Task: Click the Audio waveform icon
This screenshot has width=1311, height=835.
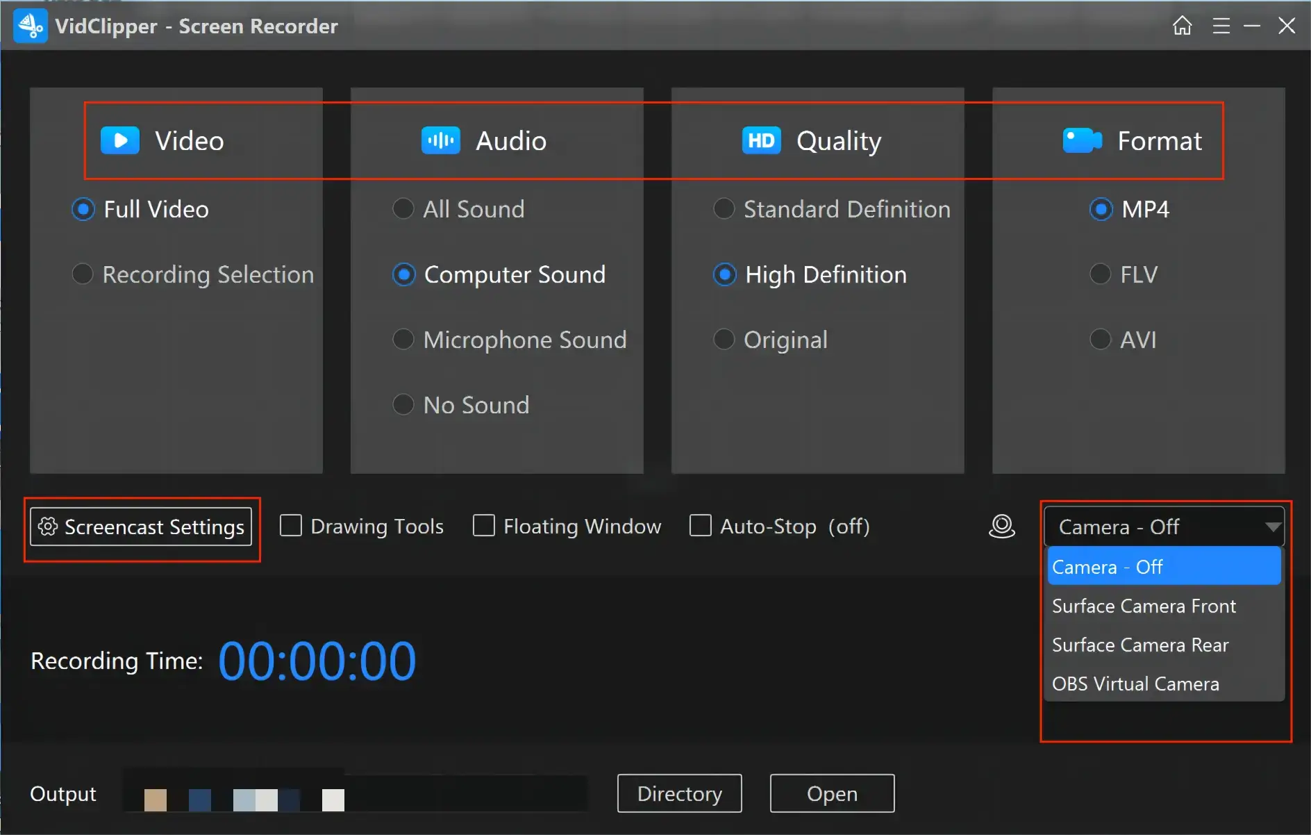Action: pyautogui.click(x=441, y=140)
